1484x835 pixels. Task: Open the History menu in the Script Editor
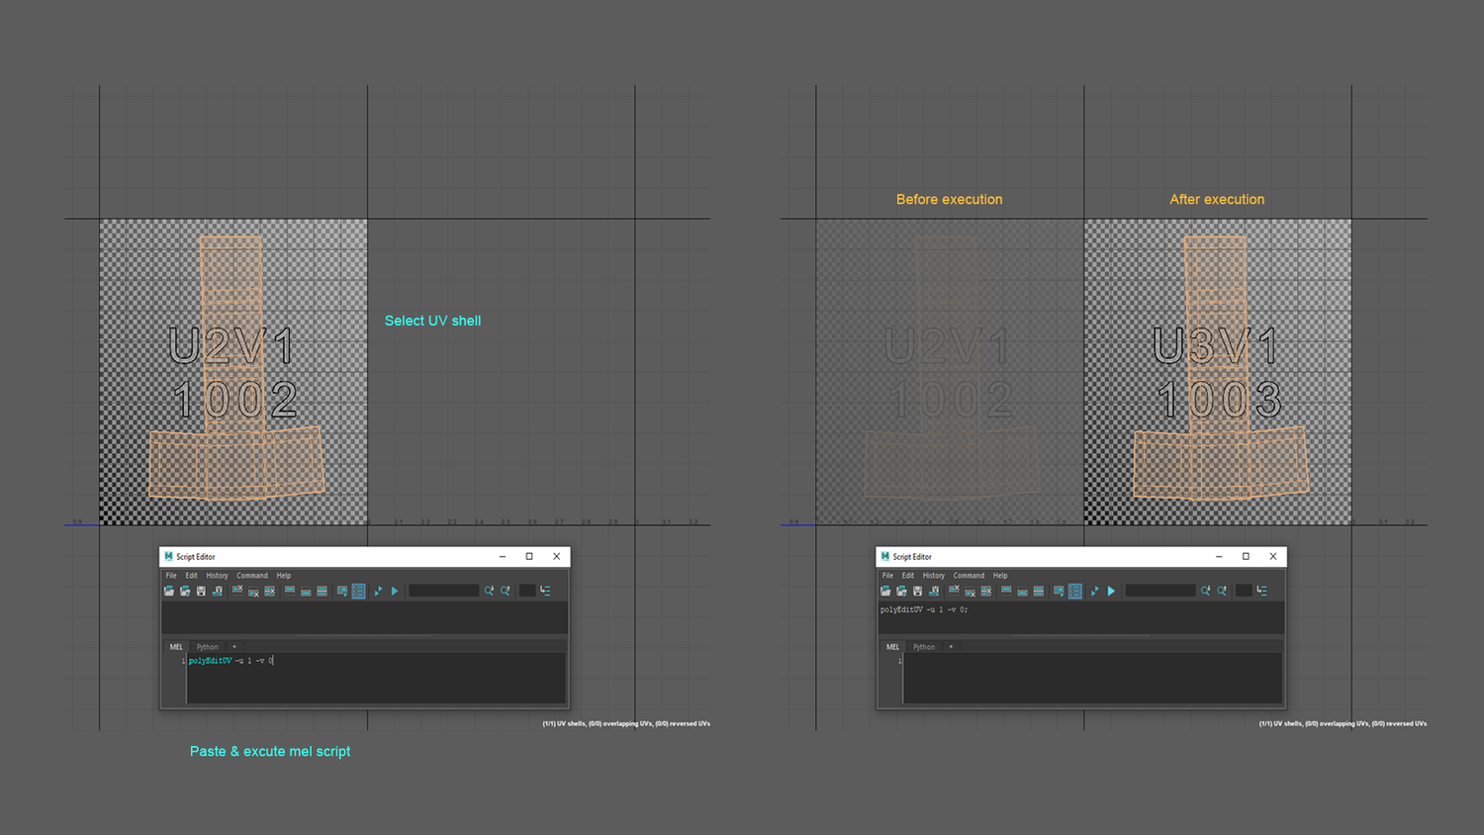click(217, 575)
